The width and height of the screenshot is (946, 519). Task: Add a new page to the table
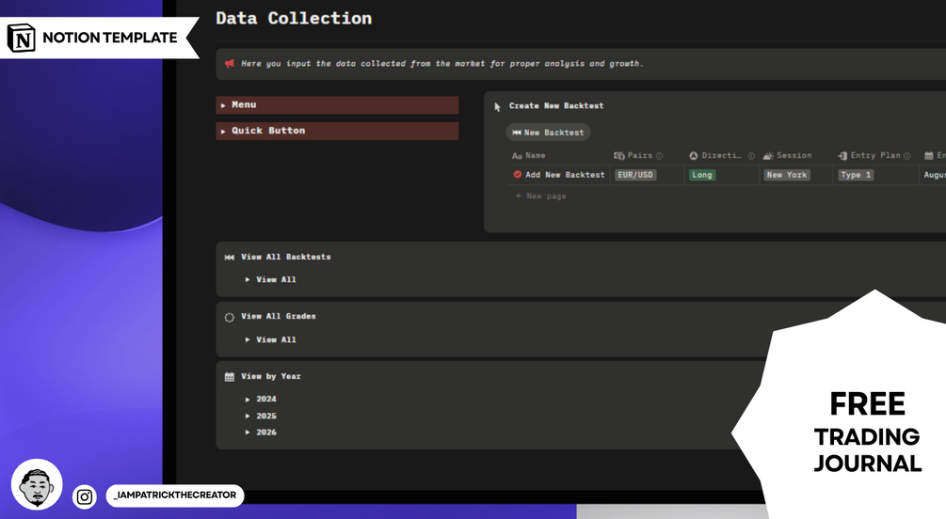[540, 196]
